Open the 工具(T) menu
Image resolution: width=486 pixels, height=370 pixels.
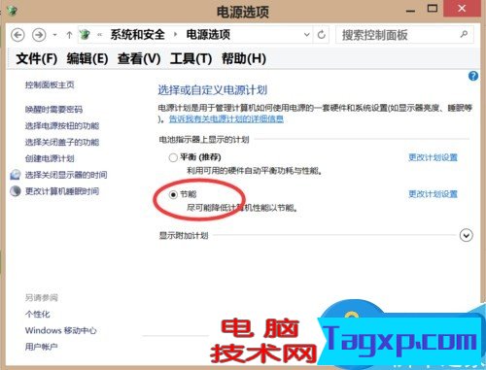[191, 59]
